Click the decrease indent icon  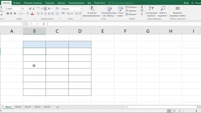point(49,13)
